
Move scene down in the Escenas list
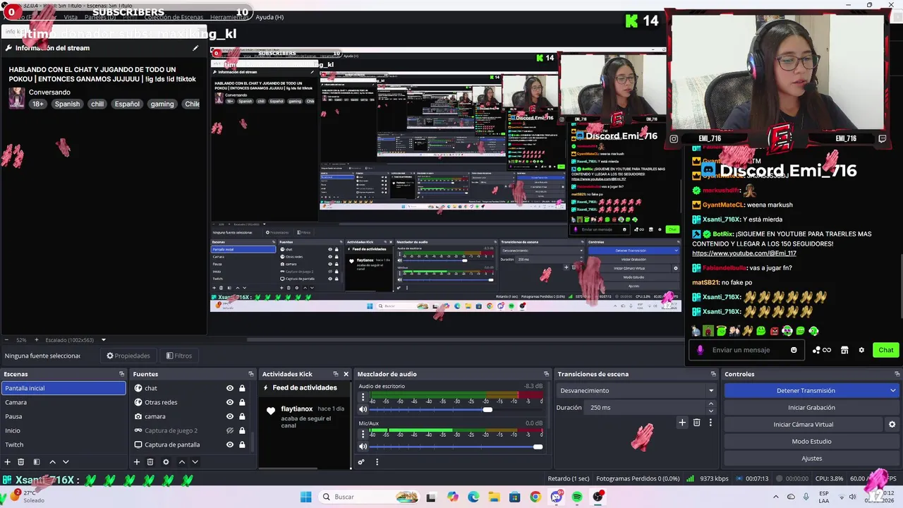click(x=66, y=462)
